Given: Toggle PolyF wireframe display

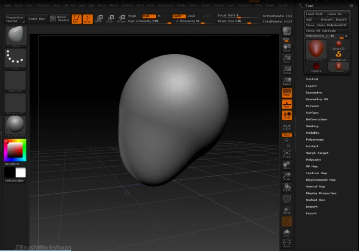Looking at the screenshot, I should click(287, 199).
